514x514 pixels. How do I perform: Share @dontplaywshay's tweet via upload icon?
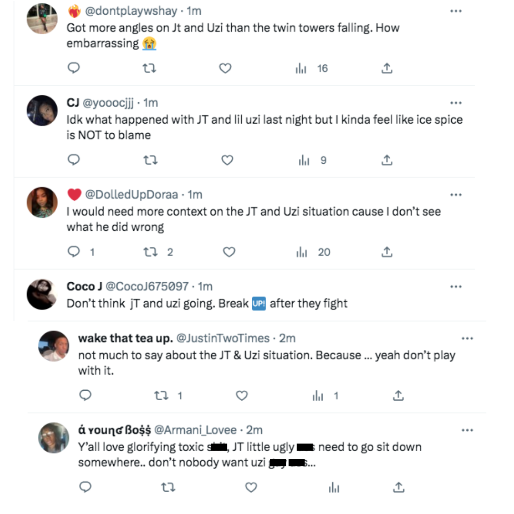[387, 69]
